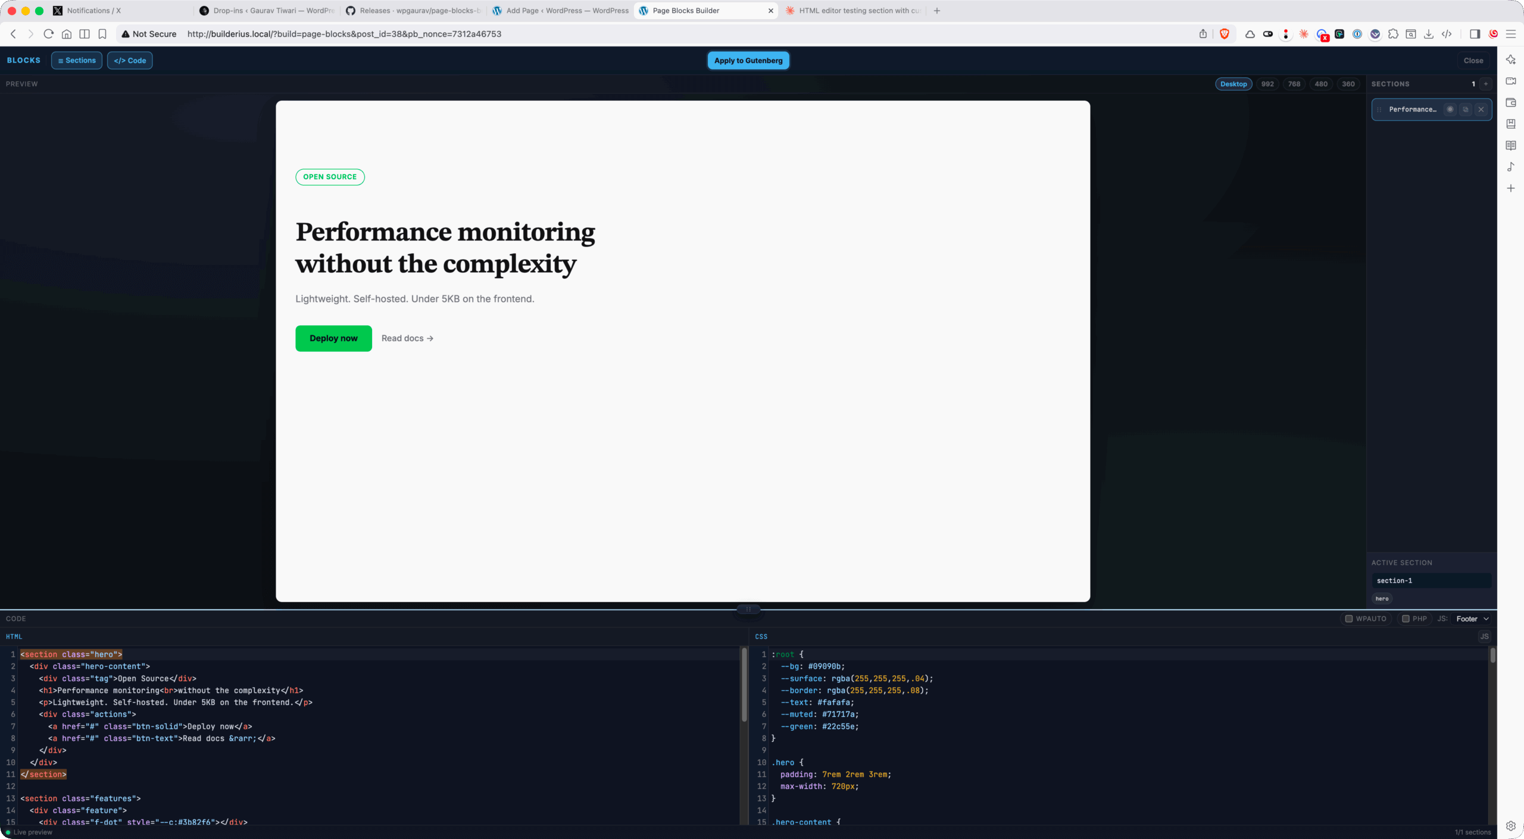1524x839 pixels.
Task: Switch to the Sections view tab
Action: tap(77, 60)
